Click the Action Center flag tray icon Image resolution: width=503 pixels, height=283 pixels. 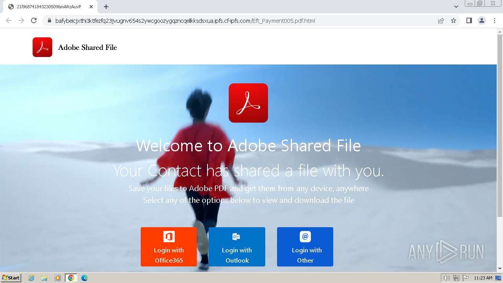[x=466, y=278]
